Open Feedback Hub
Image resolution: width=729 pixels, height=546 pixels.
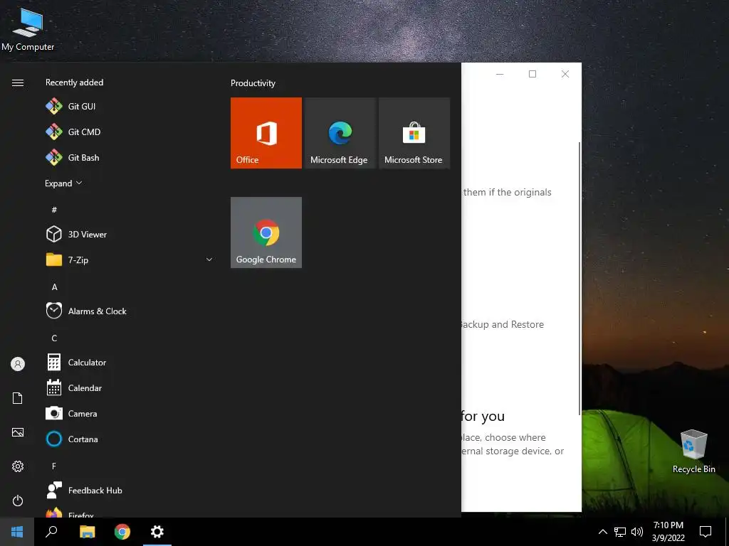(130, 491)
